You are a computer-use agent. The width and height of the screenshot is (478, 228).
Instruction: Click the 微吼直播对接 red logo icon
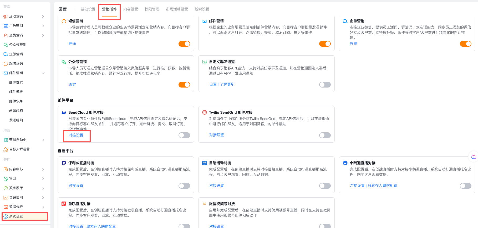64,204
